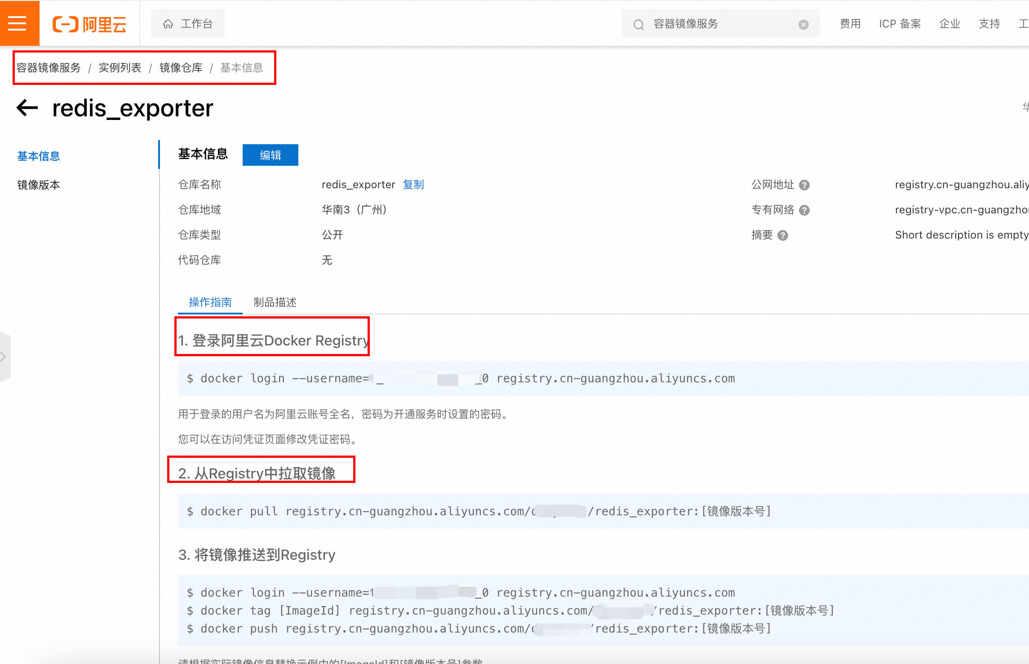Click 复制 link next to repository name
The width and height of the screenshot is (1029, 664).
tap(413, 185)
